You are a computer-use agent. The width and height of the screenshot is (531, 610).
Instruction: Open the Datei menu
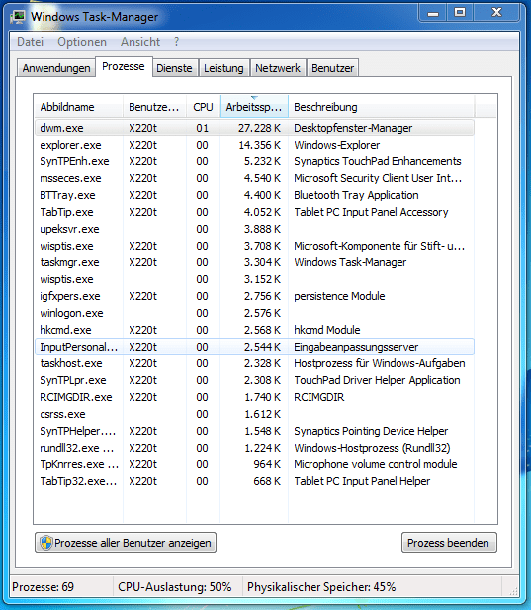tap(30, 42)
